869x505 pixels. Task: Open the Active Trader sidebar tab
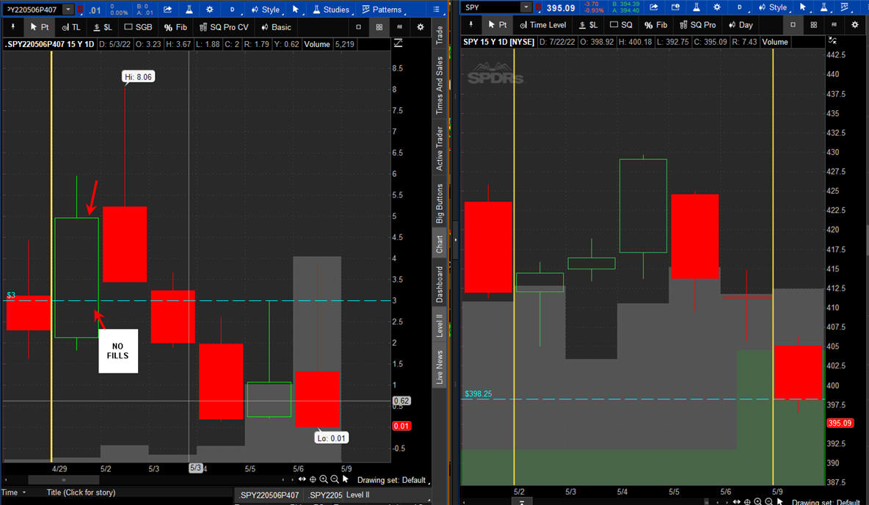440,148
